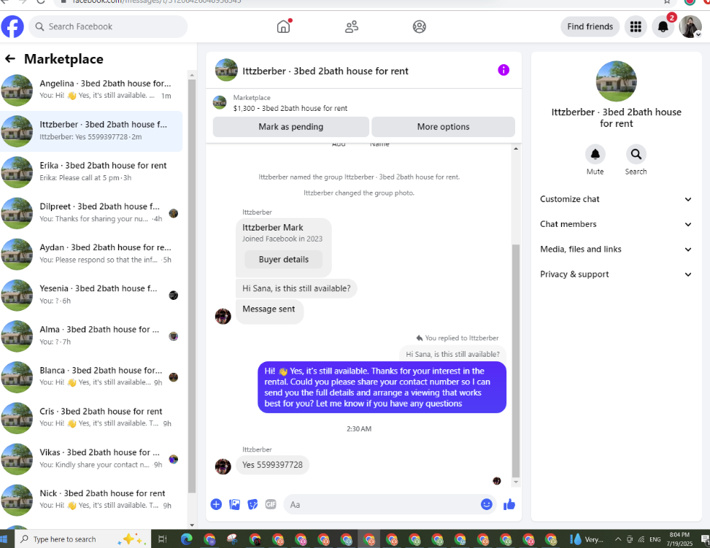Open Task View in the taskbar
Viewport: 710px width, 548px height.
click(x=163, y=539)
